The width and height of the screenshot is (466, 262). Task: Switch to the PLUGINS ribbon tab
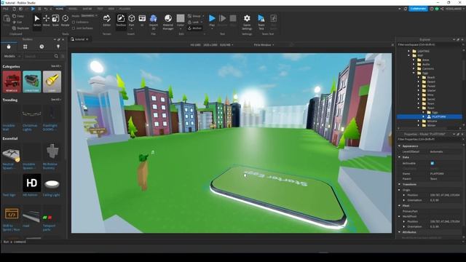coord(125,9)
